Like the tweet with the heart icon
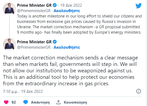Screen dimensions: 147x106 [6, 102]
